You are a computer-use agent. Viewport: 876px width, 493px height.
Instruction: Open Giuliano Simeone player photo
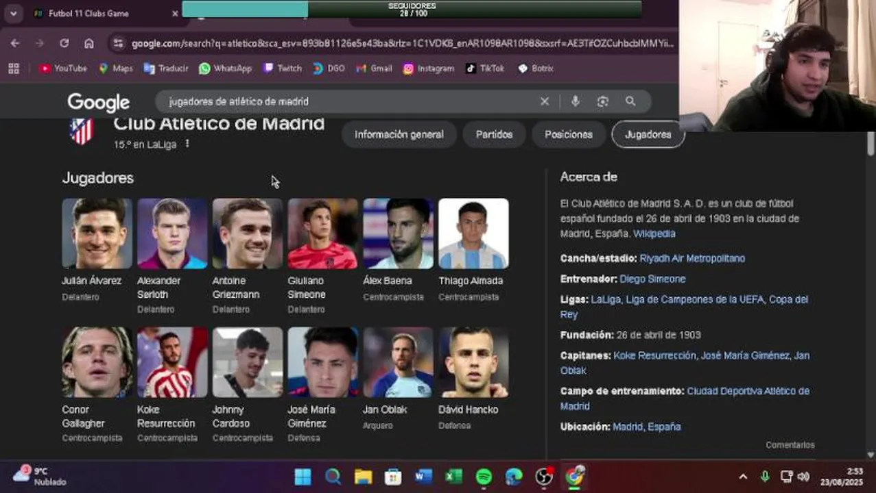point(323,233)
